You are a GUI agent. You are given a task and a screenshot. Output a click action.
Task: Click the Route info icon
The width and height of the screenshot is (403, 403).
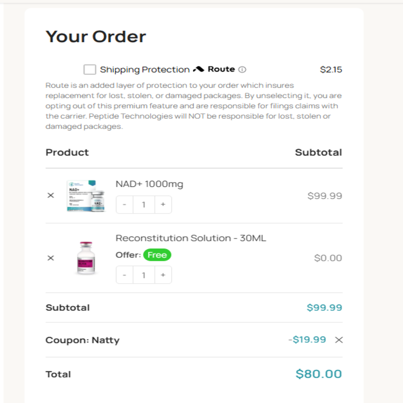[242, 70]
